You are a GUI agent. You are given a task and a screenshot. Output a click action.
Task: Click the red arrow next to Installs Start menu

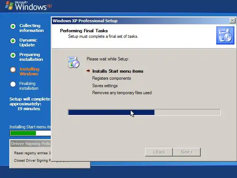tap(88, 71)
